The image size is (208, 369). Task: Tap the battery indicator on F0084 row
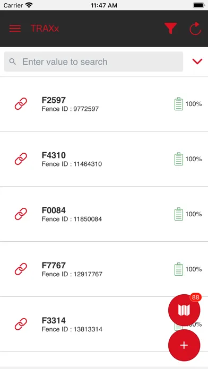pyautogui.click(x=179, y=214)
